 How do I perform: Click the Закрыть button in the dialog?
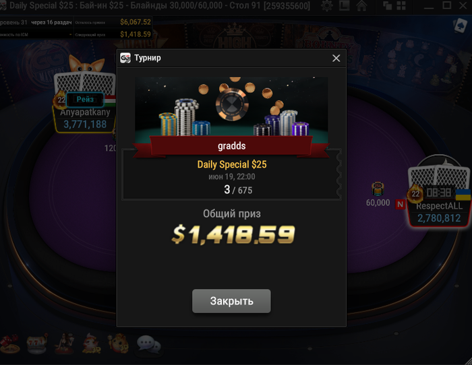[x=231, y=301]
